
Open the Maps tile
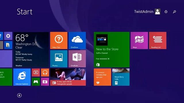pyautogui.click(x=139, y=41)
